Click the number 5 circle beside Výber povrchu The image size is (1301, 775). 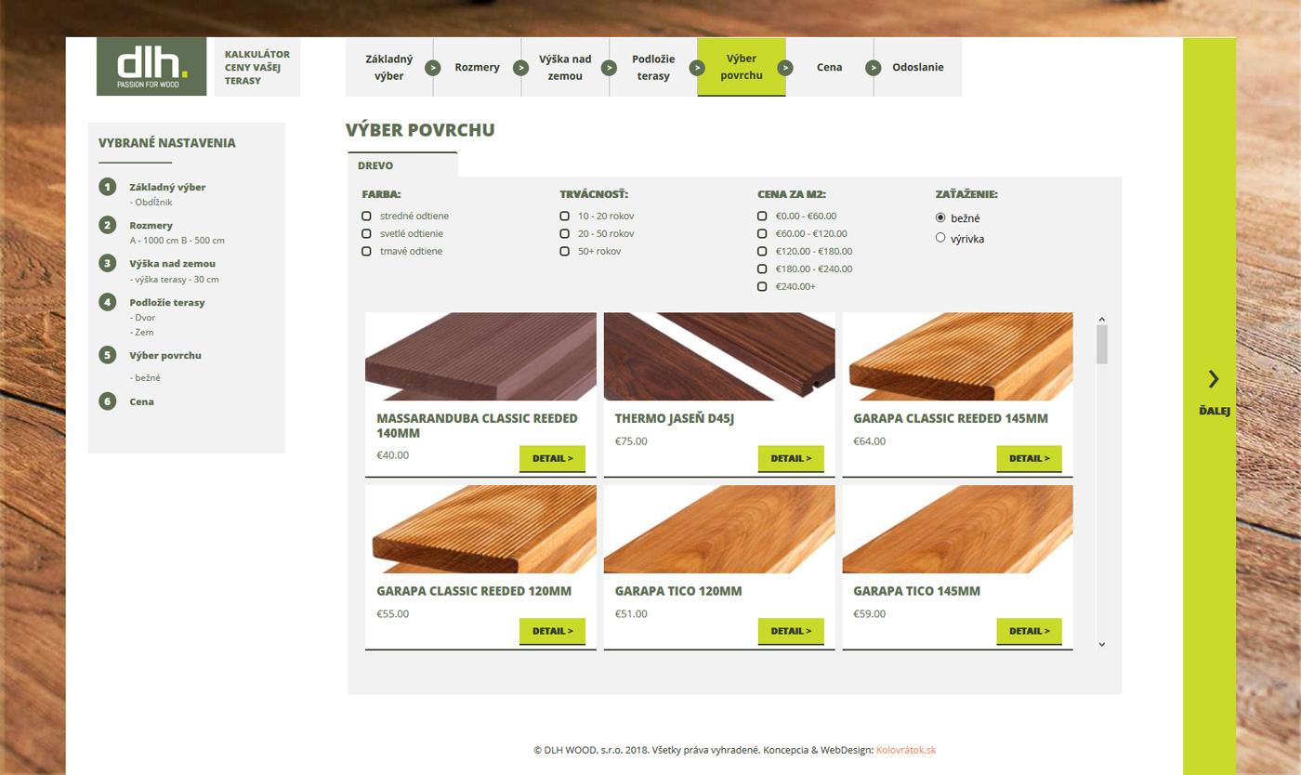click(x=108, y=355)
